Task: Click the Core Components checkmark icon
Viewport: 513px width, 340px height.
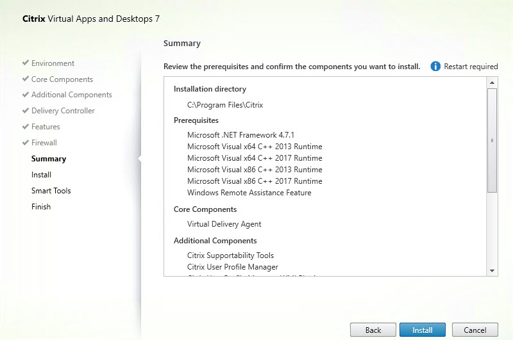Action: [x=26, y=79]
